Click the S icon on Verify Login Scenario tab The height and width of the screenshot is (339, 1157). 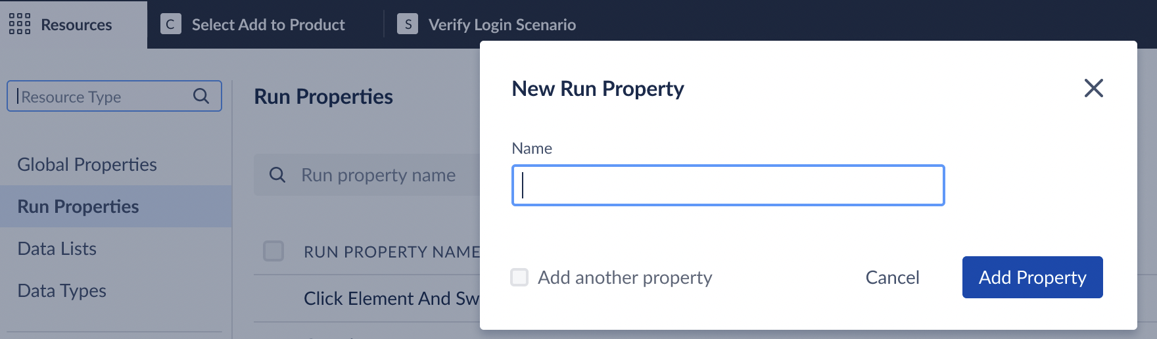point(408,24)
